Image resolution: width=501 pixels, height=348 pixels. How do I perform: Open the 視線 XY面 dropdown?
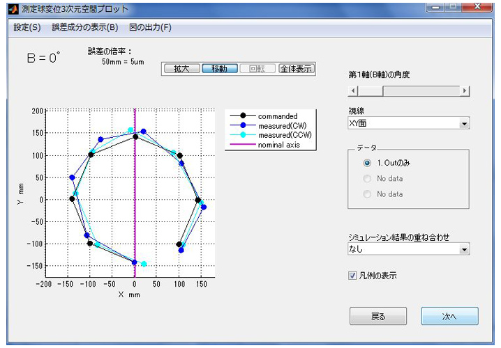(409, 123)
